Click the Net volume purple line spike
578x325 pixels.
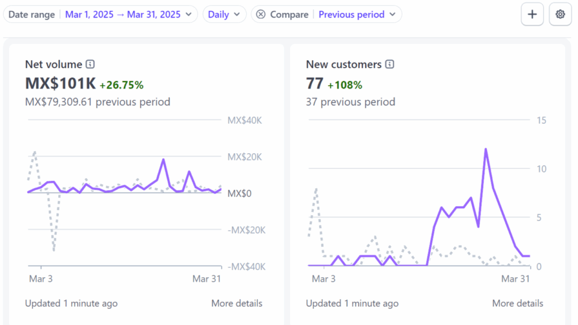coord(163,159)
